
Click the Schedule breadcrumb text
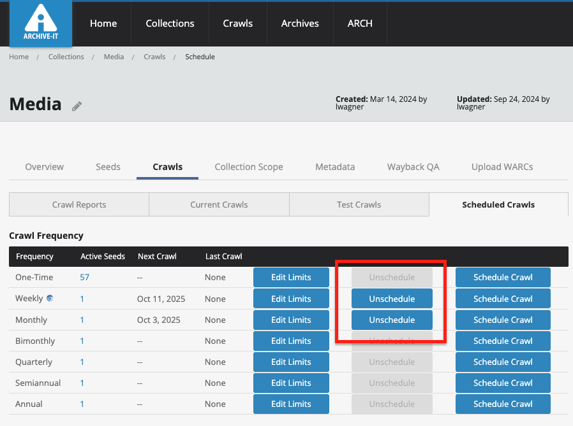coord(200,57)
